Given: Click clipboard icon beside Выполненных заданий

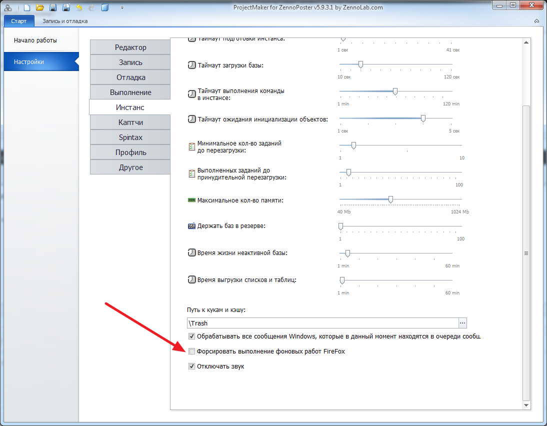Looking at the screenshot, I should coord(191,173).
